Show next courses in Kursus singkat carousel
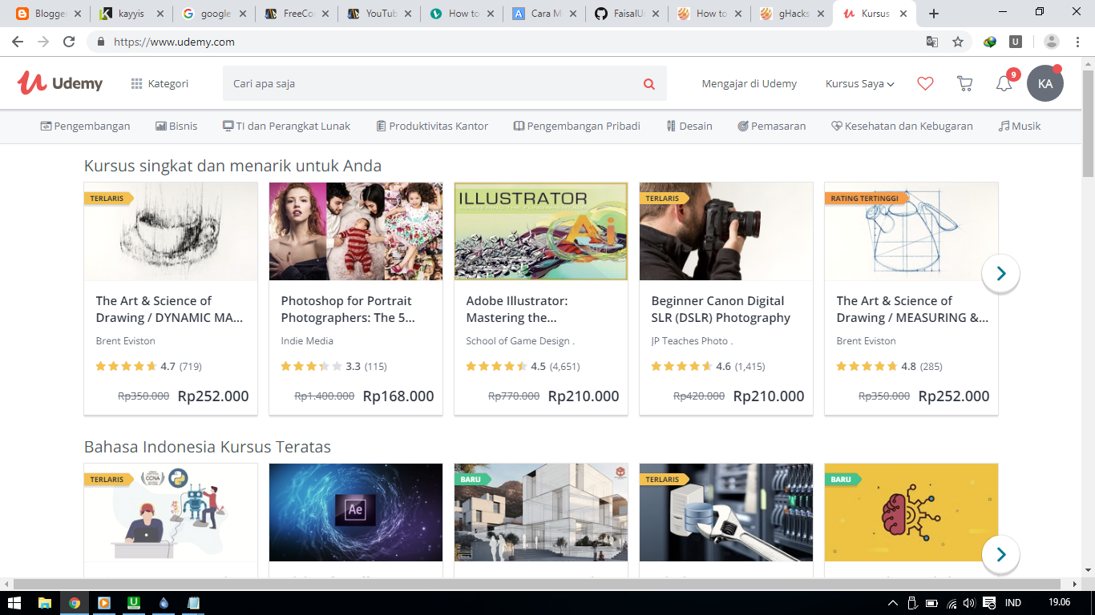The image size is (1095, 615). click(x=1000, y=273)
